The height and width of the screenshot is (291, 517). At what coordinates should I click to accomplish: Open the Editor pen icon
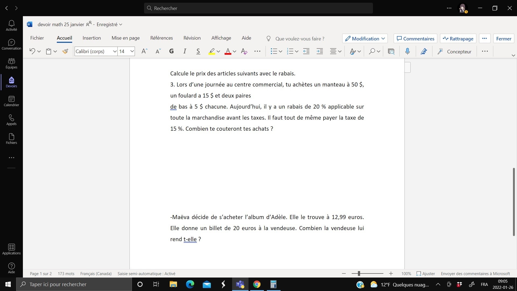[x=424, y=51]
